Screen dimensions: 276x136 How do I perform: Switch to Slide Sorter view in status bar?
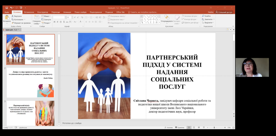point(194,128)
